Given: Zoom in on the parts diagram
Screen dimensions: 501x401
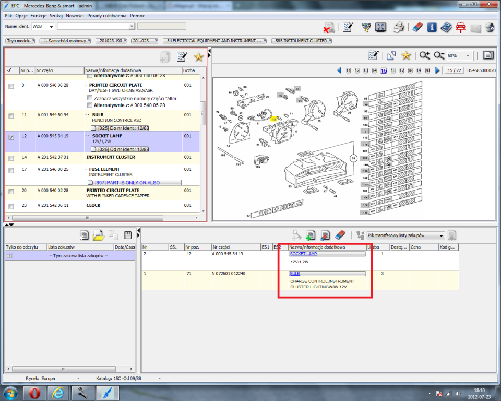Looking at the screenshot, I should point(424,55).
